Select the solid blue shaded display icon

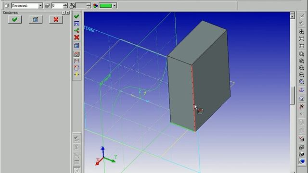pos(302,161)
